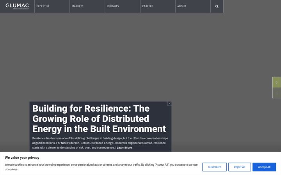Follow the Learn More link
The width and height of the screenshot is (281, 175).
tap(124, 148)
